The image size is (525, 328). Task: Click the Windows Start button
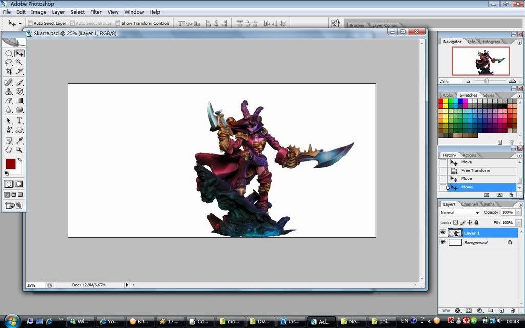11,321
